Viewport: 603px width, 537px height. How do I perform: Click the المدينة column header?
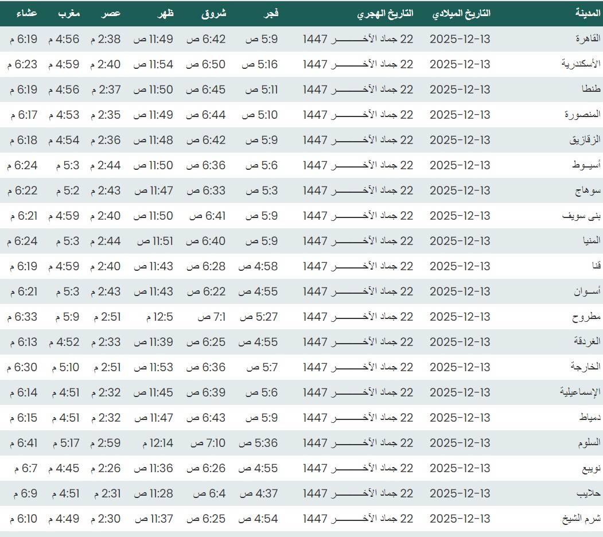coord(588,14)
